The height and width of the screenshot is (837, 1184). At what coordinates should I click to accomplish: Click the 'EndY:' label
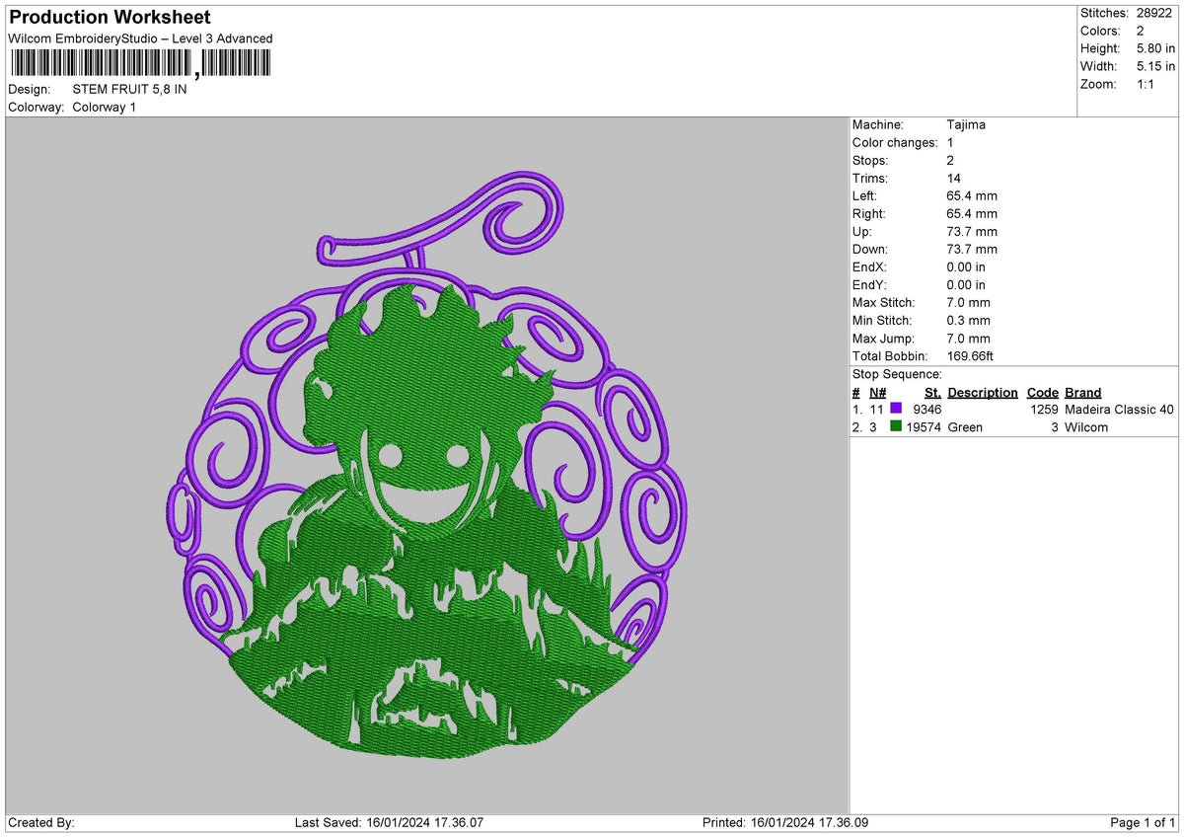869,284
